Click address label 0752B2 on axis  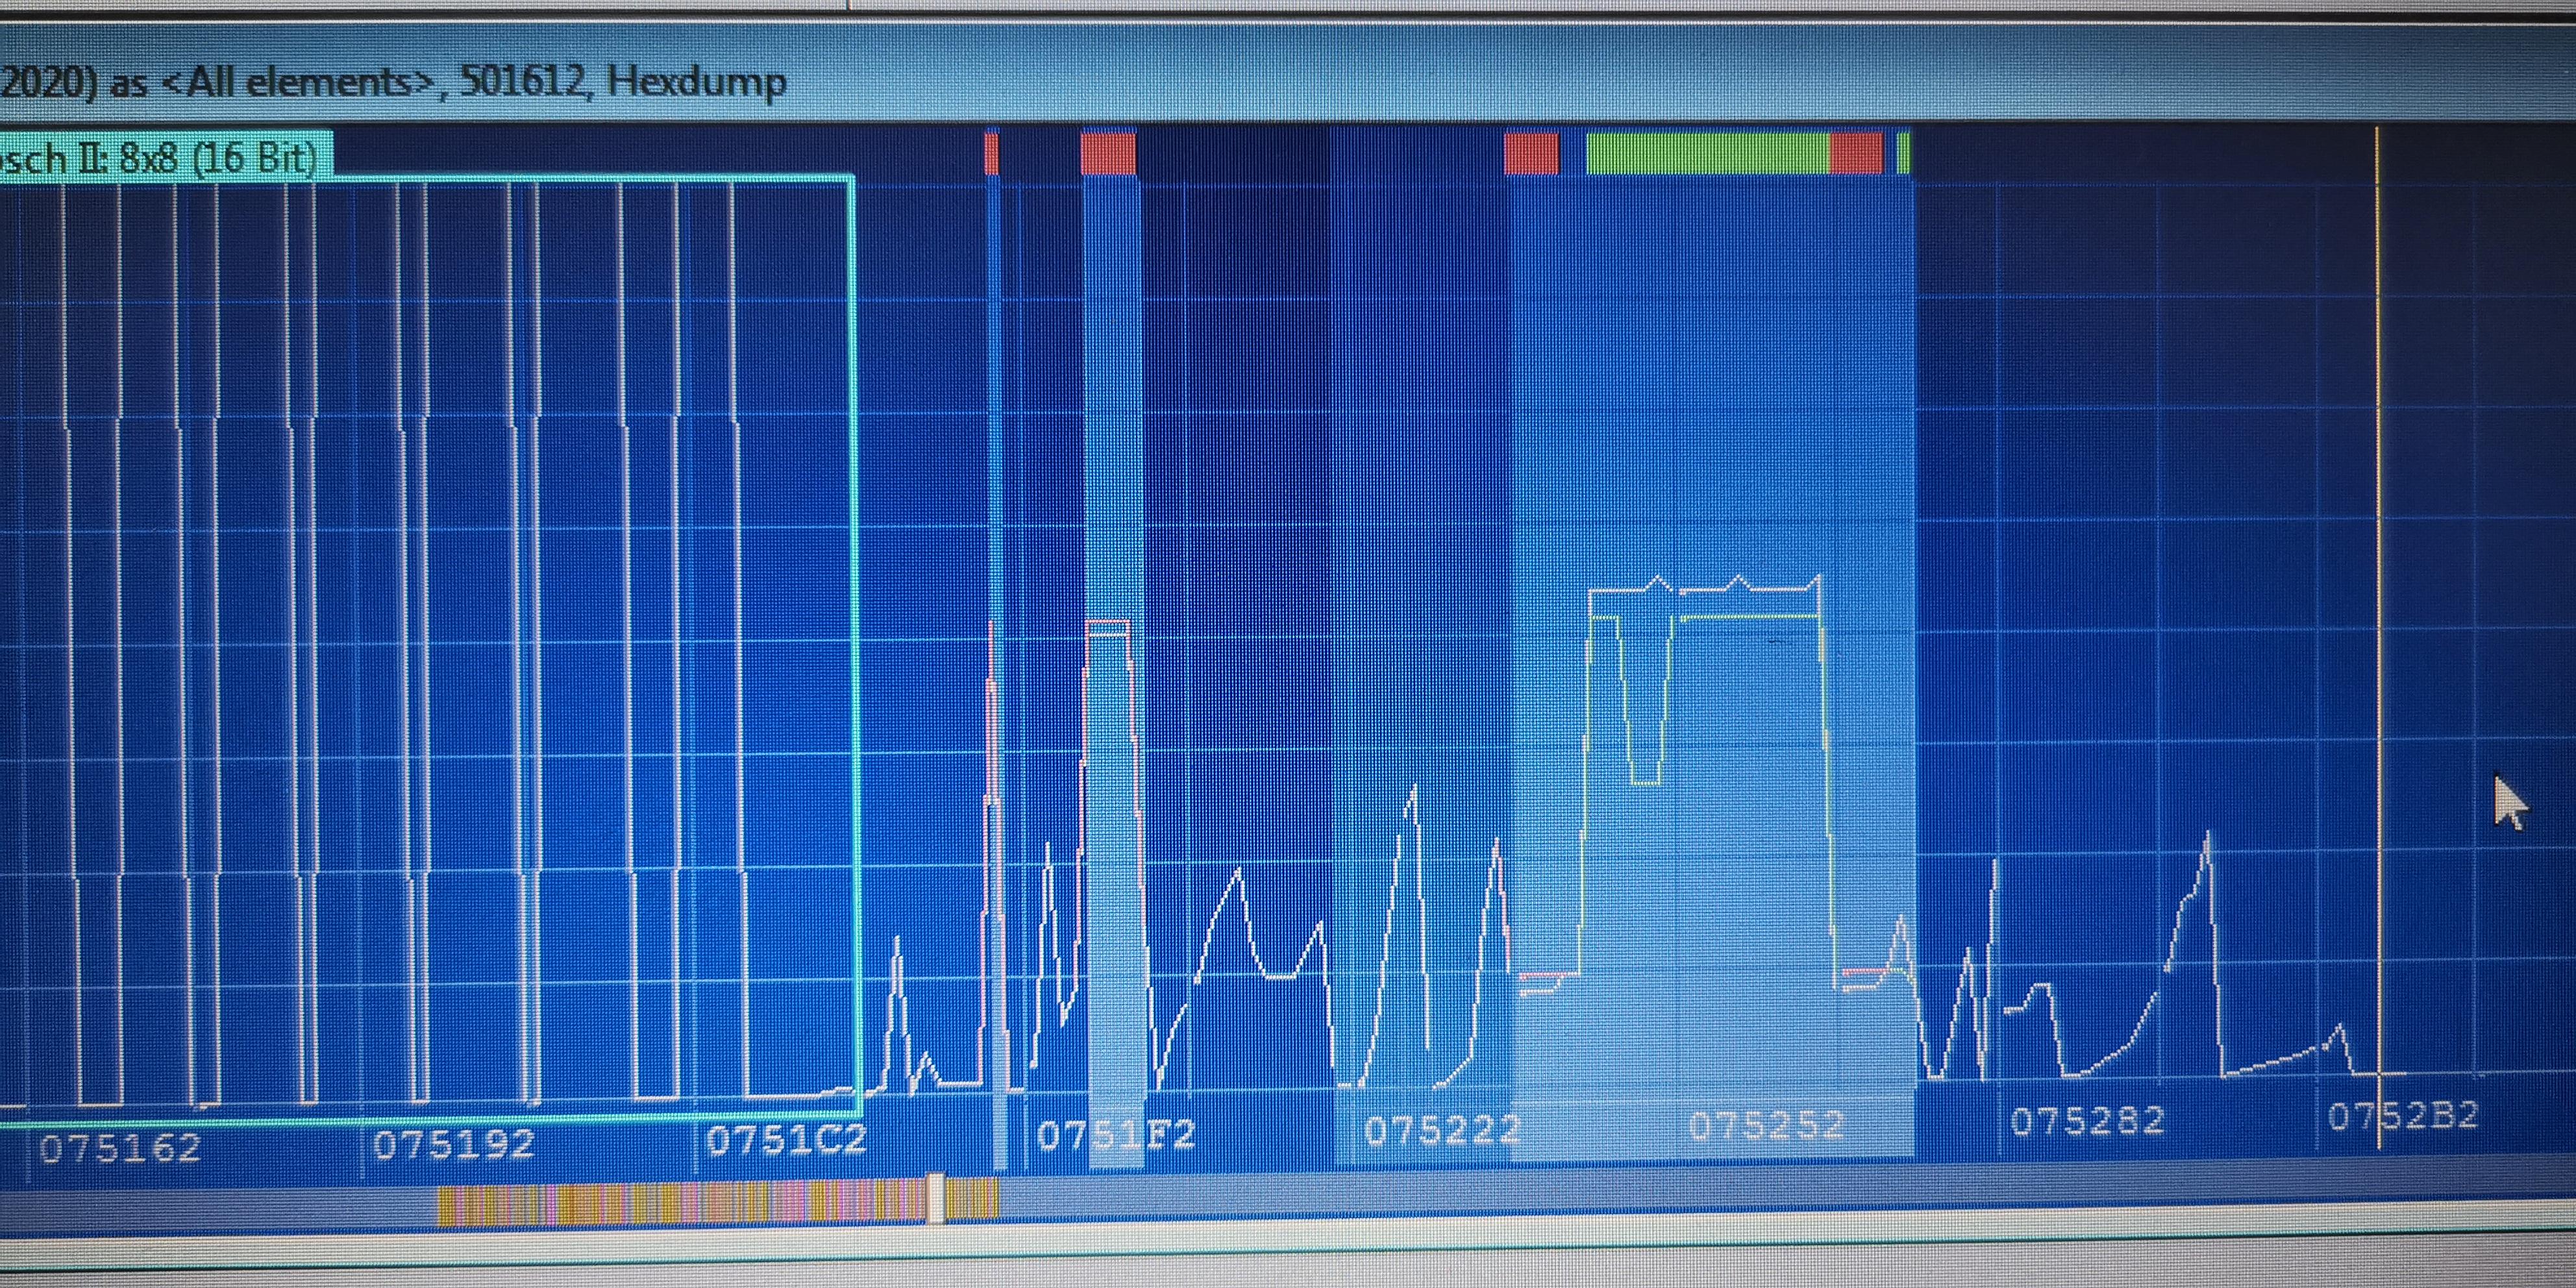pyautogui.click(x=2403, y=1116)
